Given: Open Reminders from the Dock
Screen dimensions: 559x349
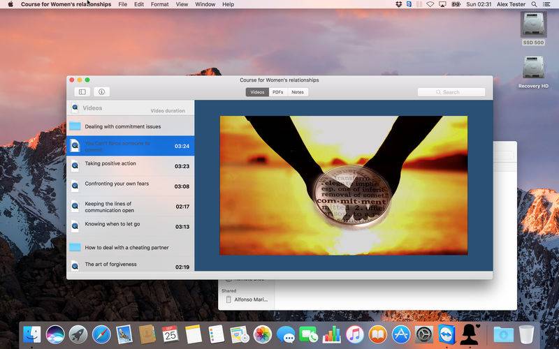Looking at the screenshot, I should pos(216,335).
